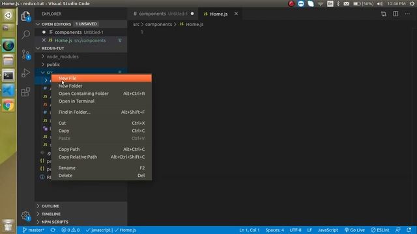Click the system gear in top panel
Viewport: 417px width, 234px height.
(412, 4)
